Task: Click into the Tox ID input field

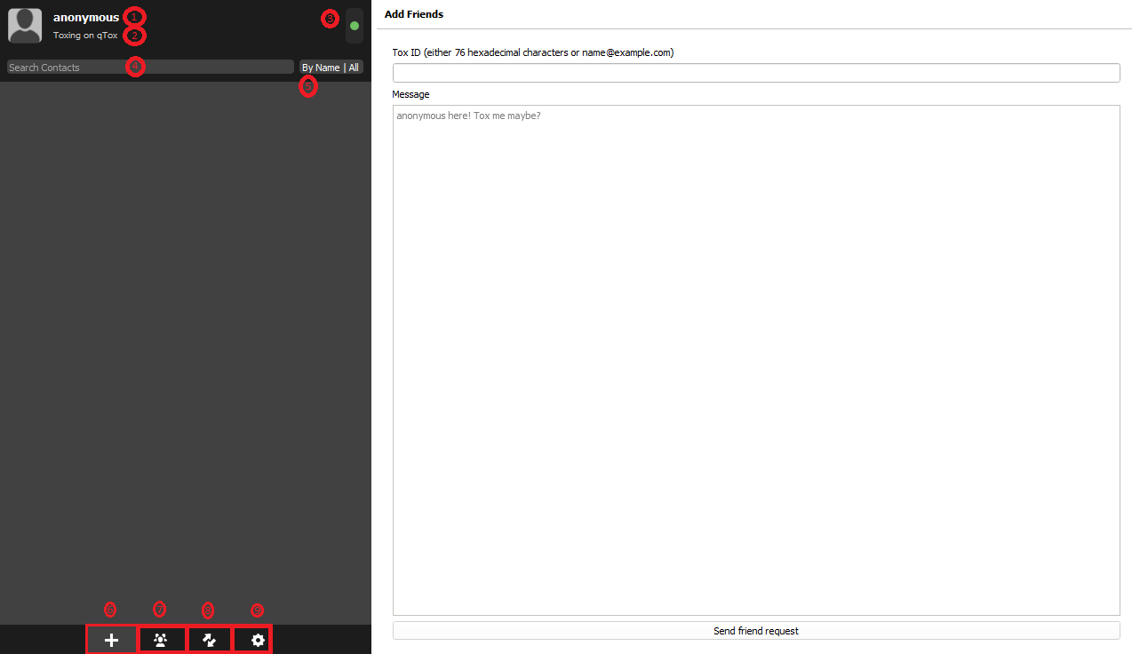Action: (x=755, y=73)
